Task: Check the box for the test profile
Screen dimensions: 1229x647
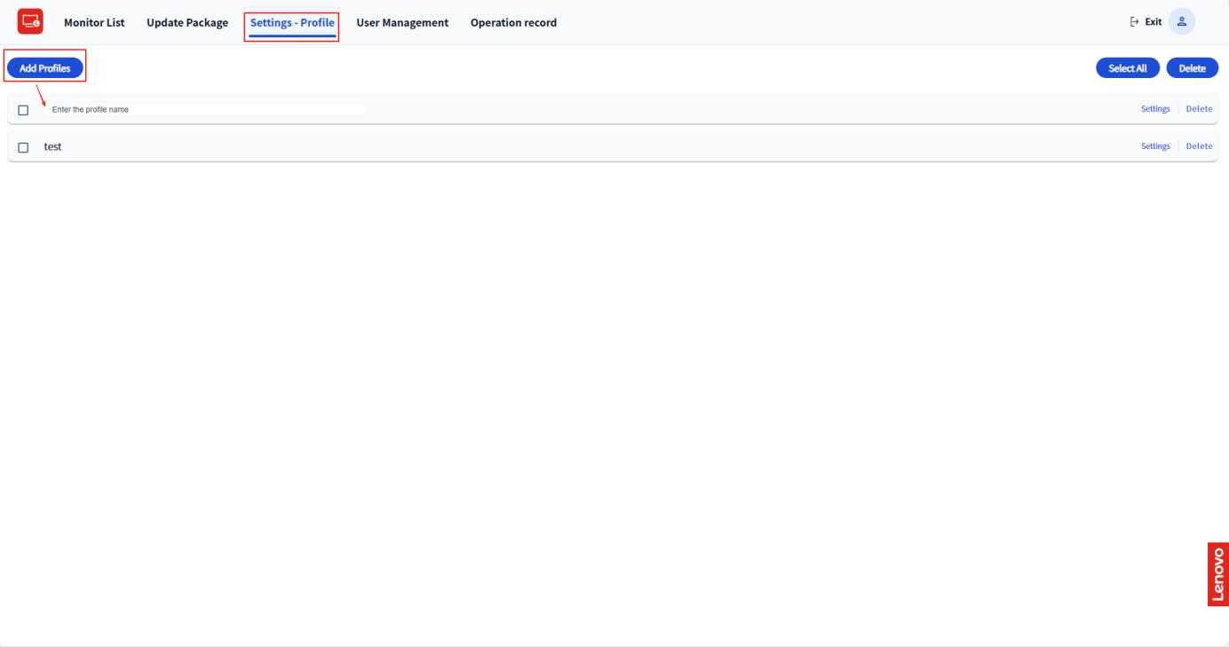Action: pyautogui.click(x=23, y=147)
